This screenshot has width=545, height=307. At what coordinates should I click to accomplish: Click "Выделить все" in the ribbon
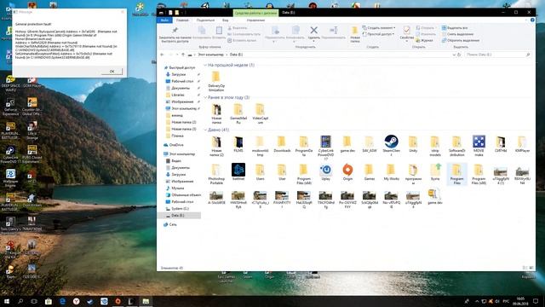455,27
